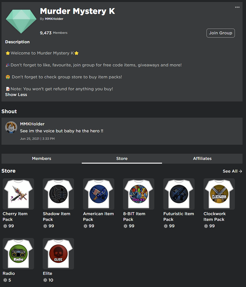Open the Affiliates tab
Image resolution: width=246 pixels, height=287 pixels.
(202, 158)
